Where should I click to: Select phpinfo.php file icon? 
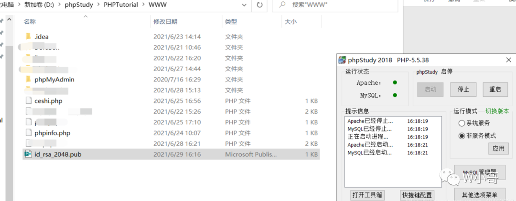[x=28, y=133]
